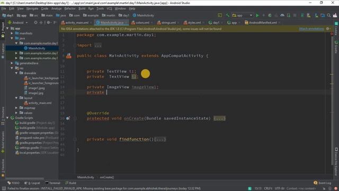
Task: Collapse the drawable folder
Action: [16, 73]
